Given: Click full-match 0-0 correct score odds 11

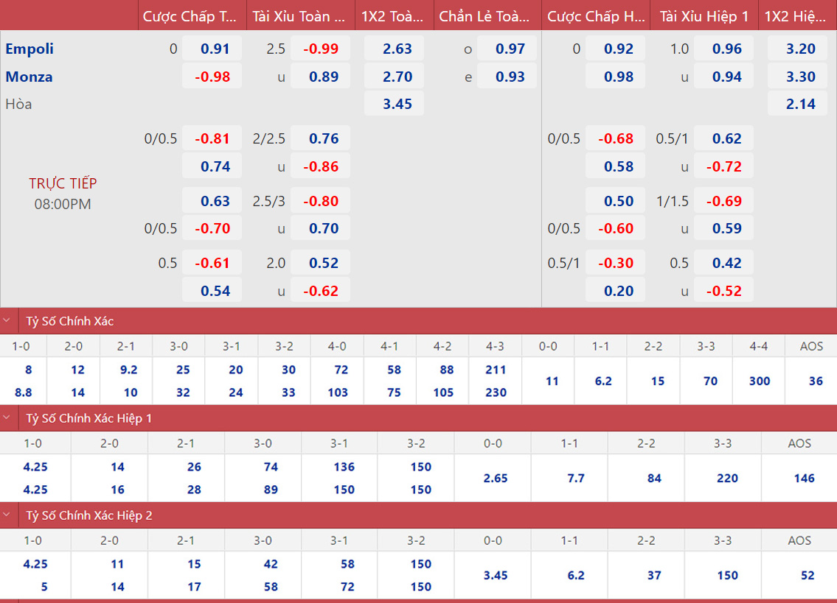Looking at the screenshot, I should click(552, 381).
